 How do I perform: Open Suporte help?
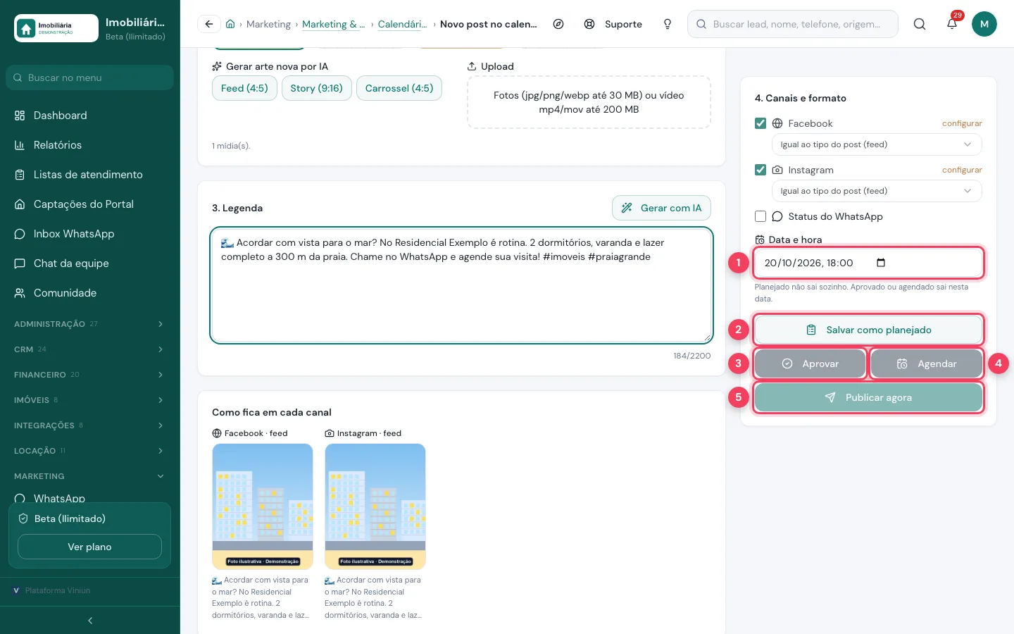(x=613, y=24)
